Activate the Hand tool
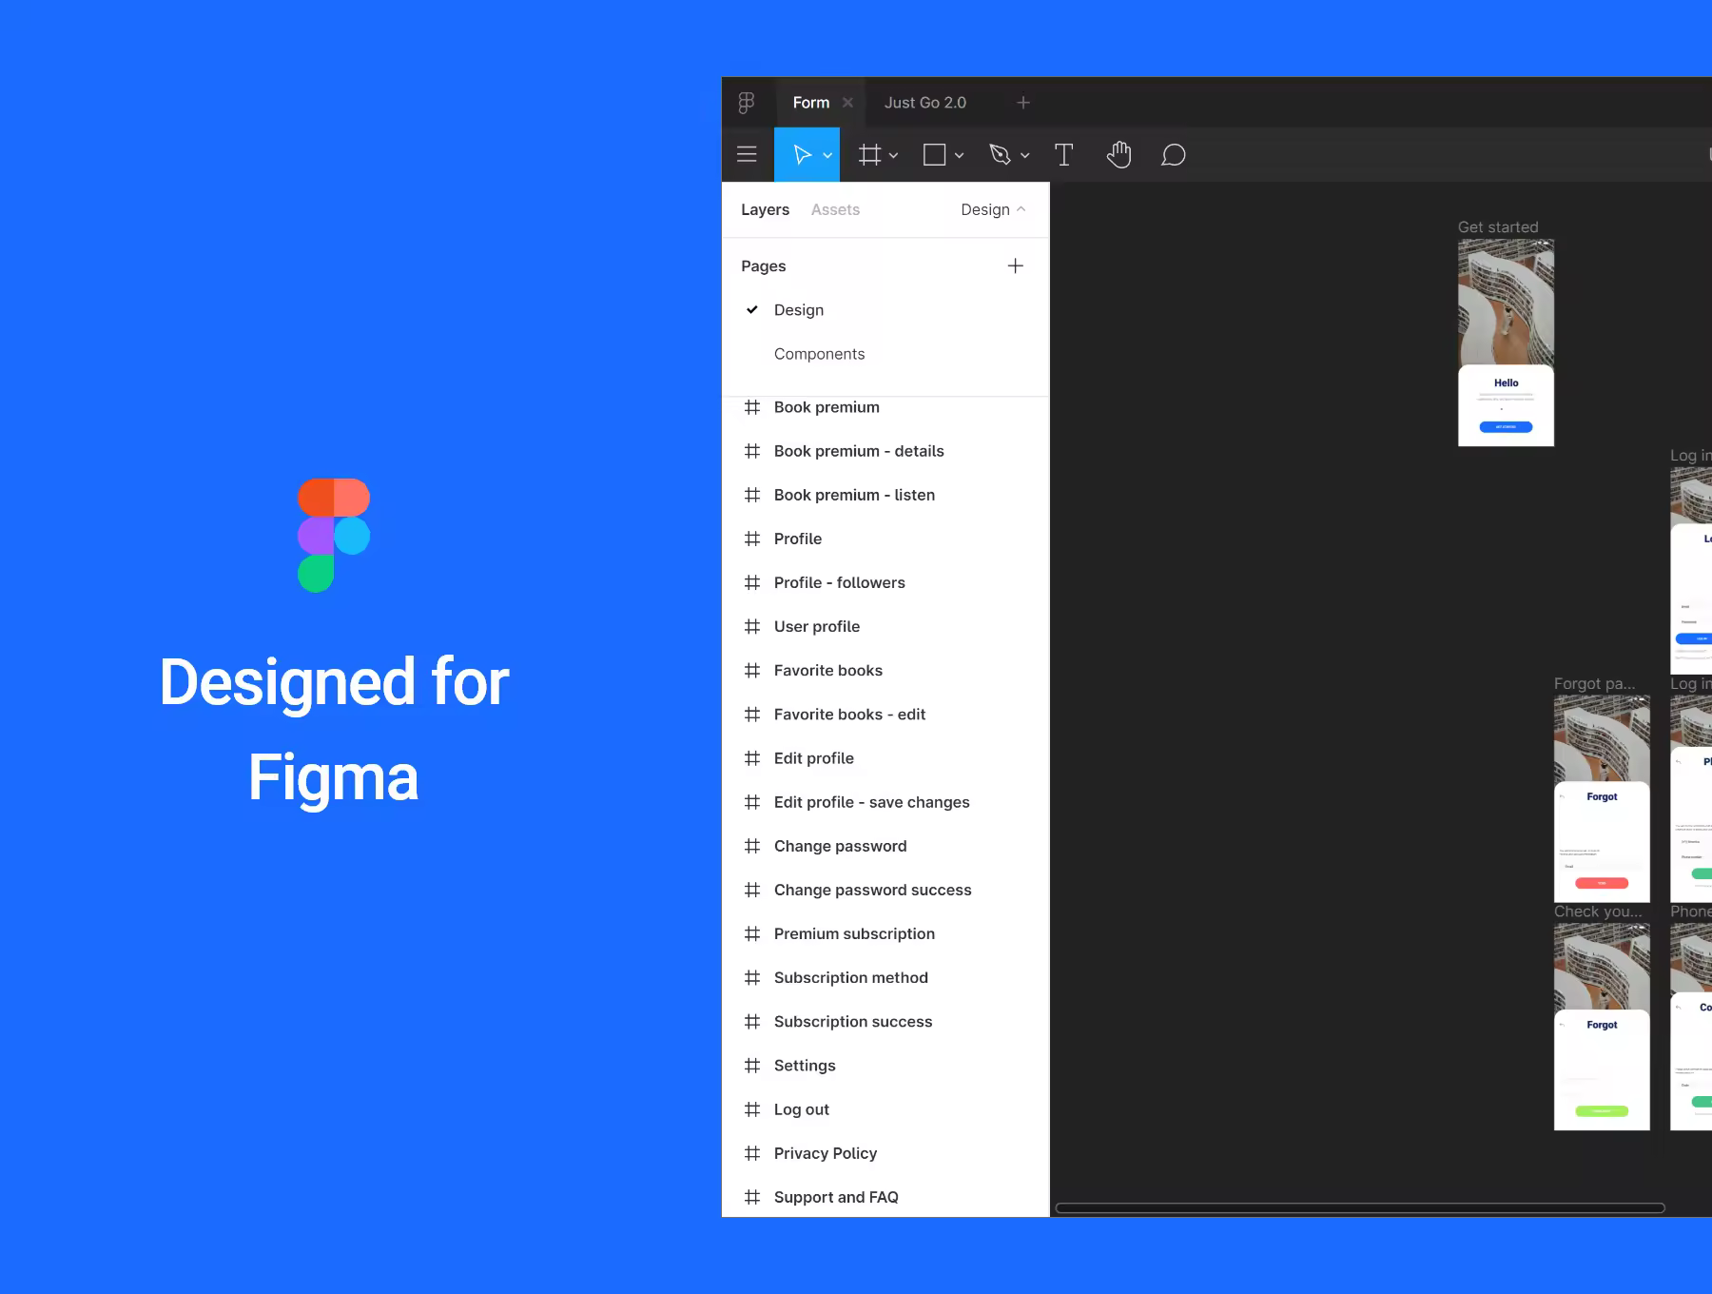 1119,154
